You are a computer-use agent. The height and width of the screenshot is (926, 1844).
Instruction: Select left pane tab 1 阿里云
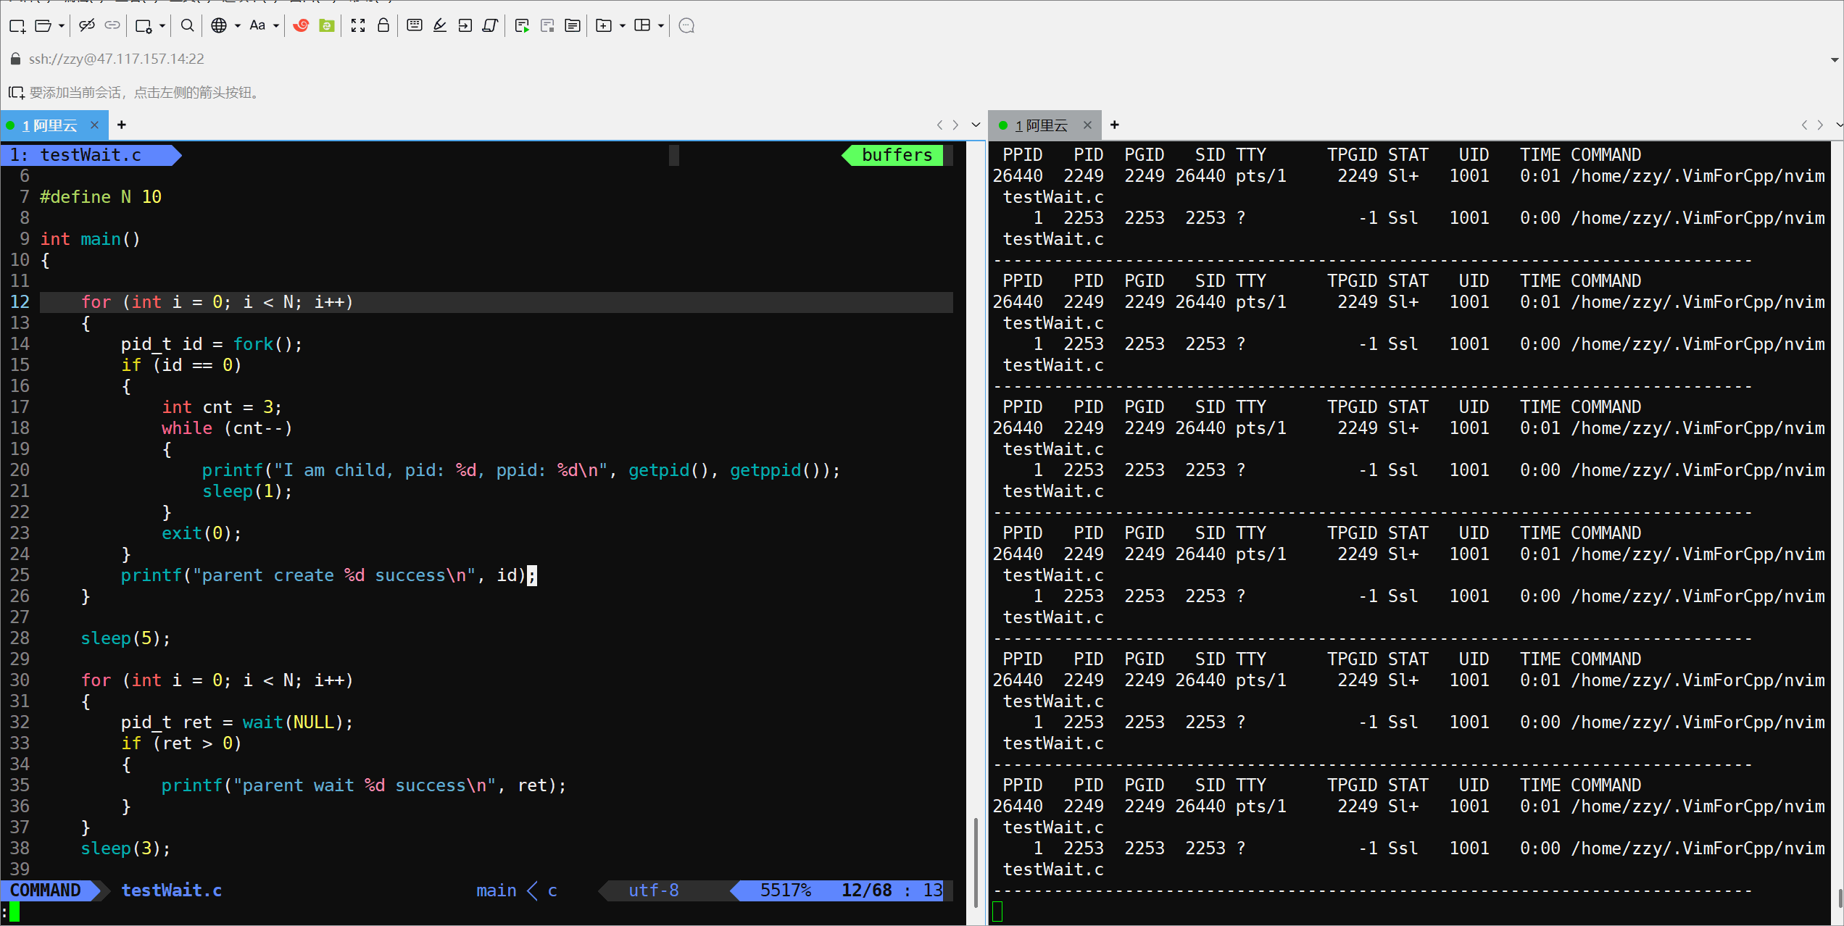tap(49, 125)
